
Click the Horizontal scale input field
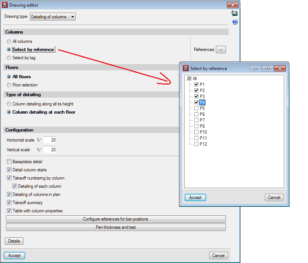pos(50,140)
